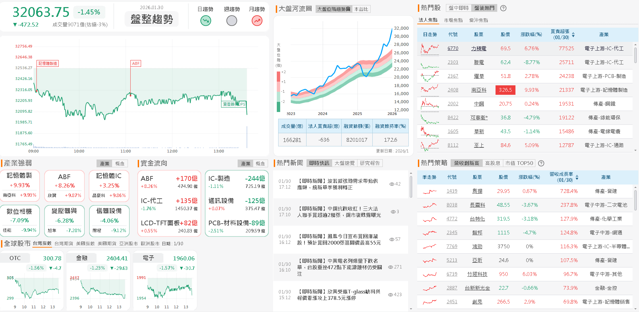Click the scrollbar in the 熱門新聞 panel
The width and height of the screenshot is (639, 312).
411,186
